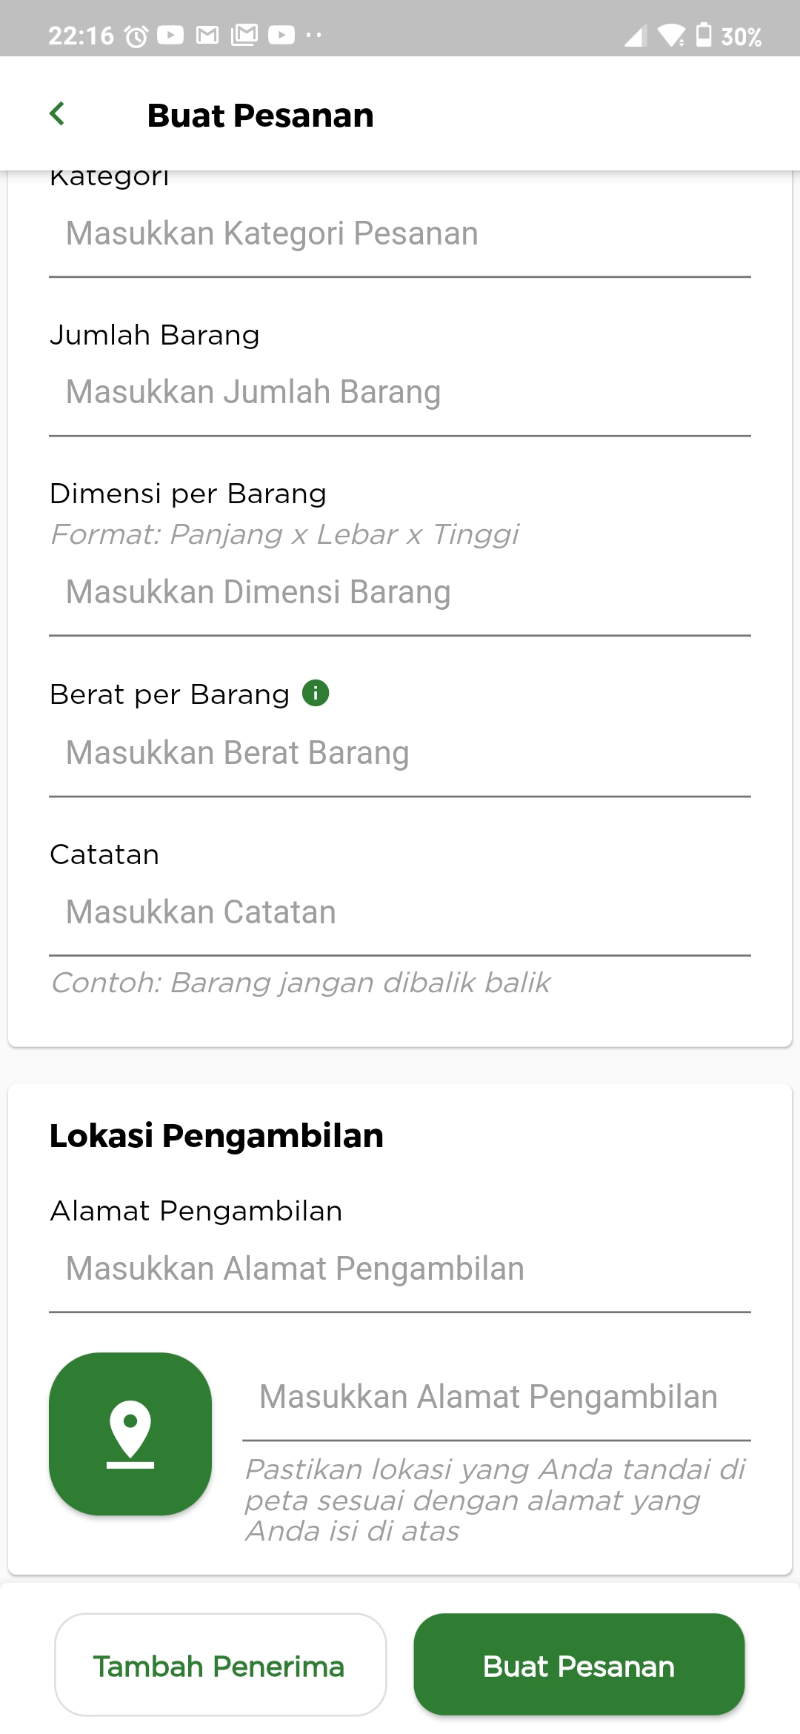Focus the Masukkan Jumlah Barang field
The width and height of the screenshot is (800, 1734).
[x=400, y=392]
